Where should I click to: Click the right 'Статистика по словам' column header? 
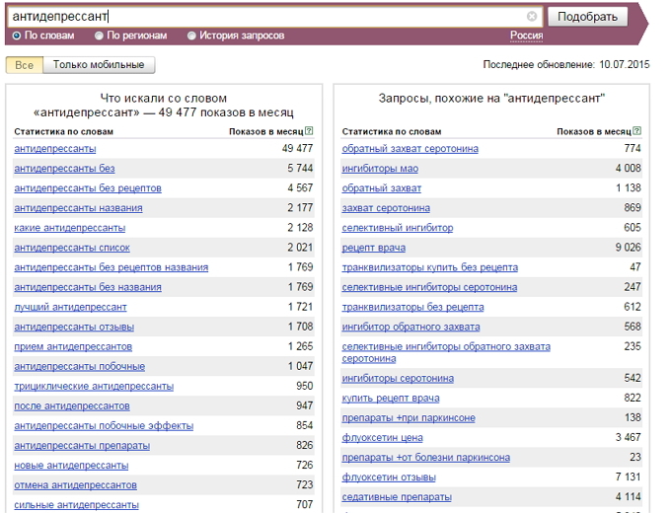click(392, 131)
